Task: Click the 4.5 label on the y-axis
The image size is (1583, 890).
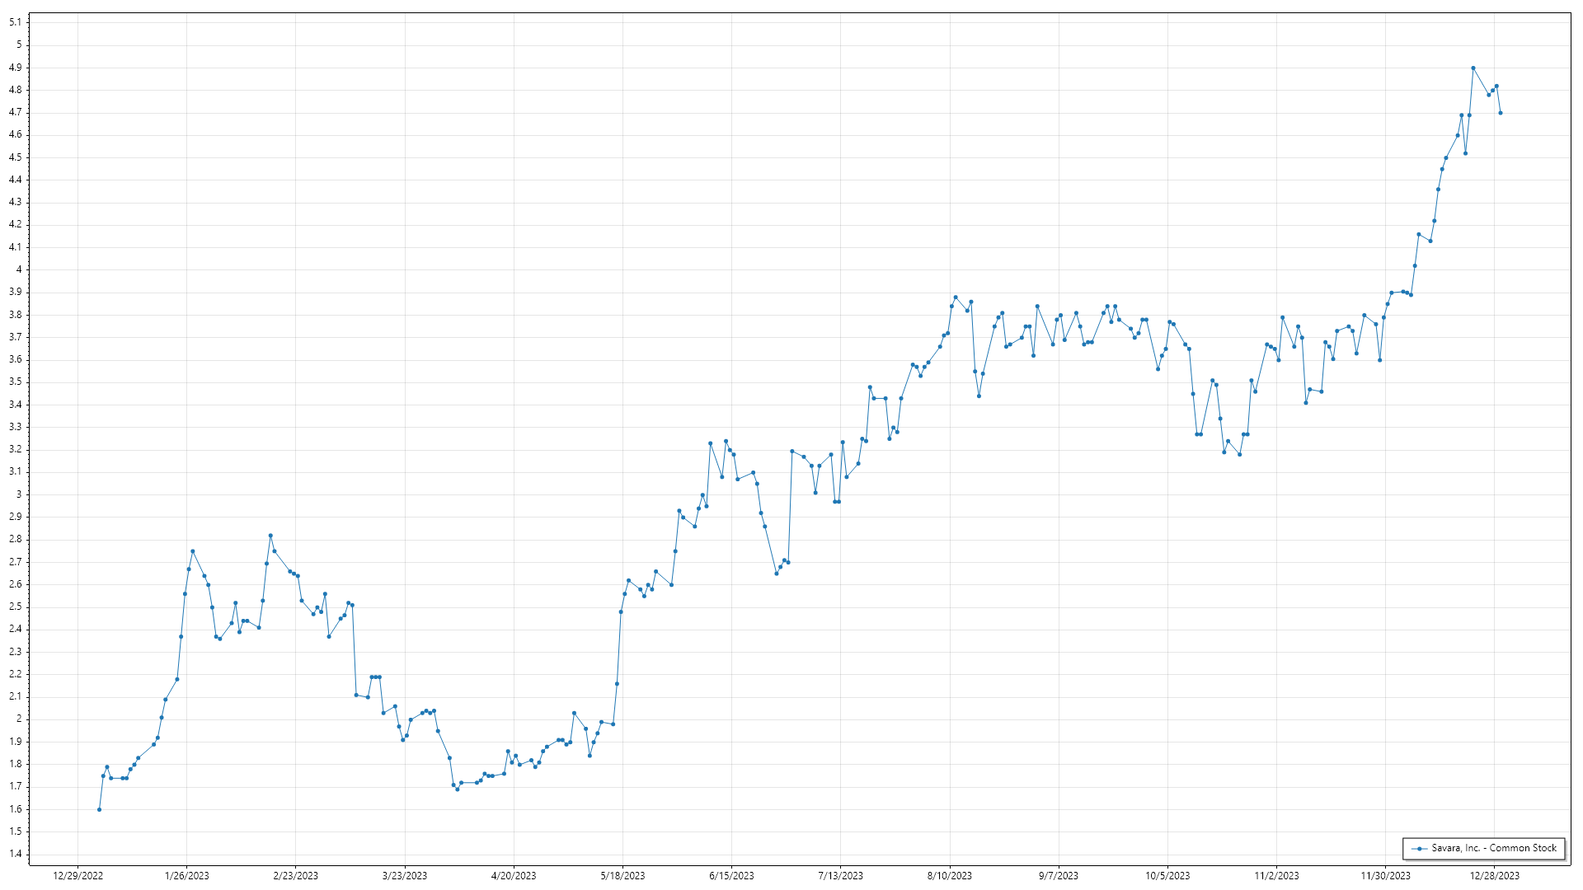Action: (x=16, y=157)
